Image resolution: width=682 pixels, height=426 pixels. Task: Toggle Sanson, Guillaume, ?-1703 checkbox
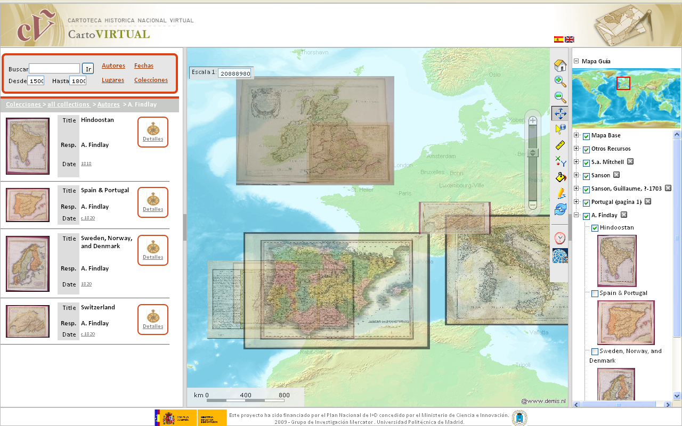coord(587,189)
